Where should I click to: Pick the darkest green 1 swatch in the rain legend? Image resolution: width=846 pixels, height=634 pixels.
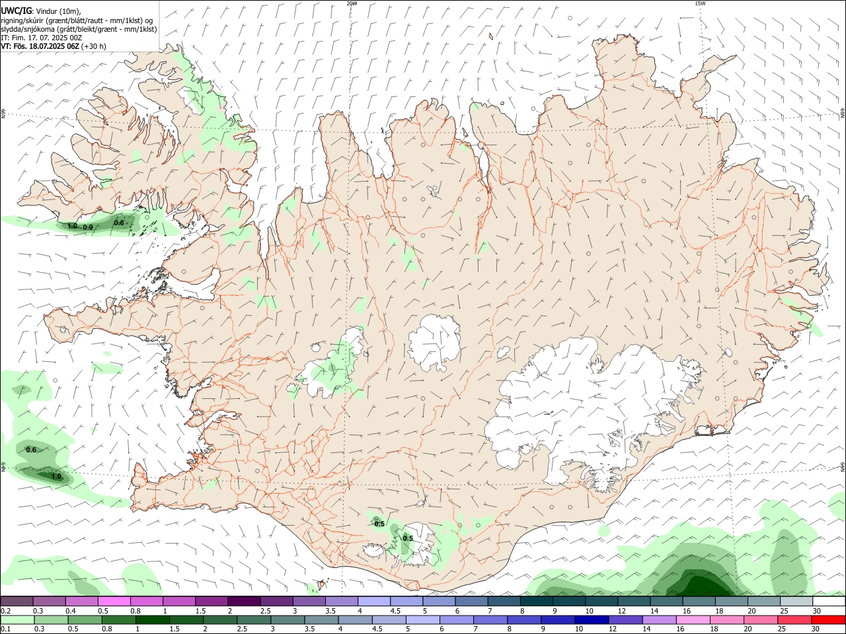click(x=153, y=619)
